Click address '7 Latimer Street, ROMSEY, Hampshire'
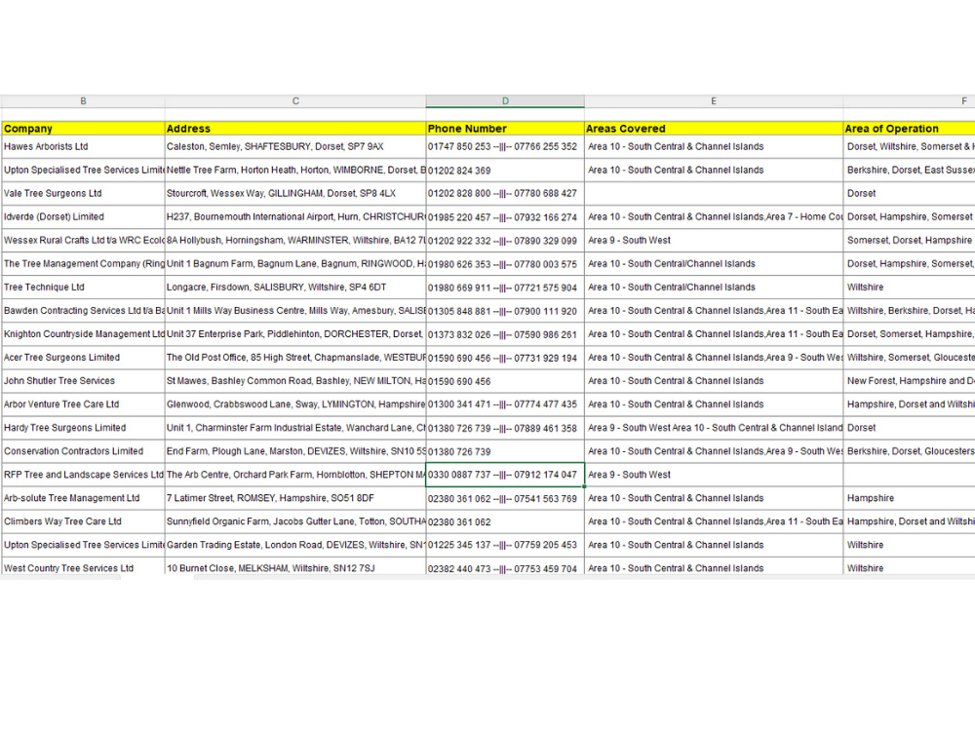Viewport: 975px width, 731px height. coord(295,498)
